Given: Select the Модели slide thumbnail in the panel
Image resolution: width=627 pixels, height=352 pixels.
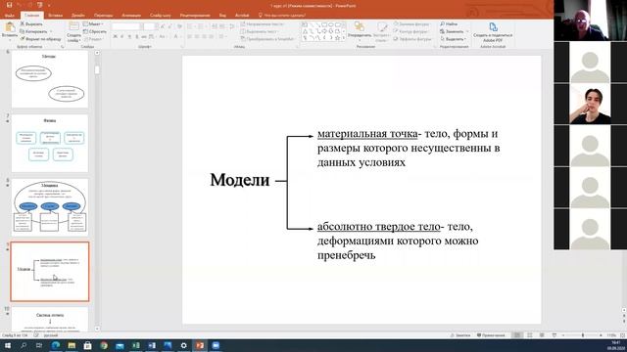Looking at the screenshot, I should pos(50,272).
